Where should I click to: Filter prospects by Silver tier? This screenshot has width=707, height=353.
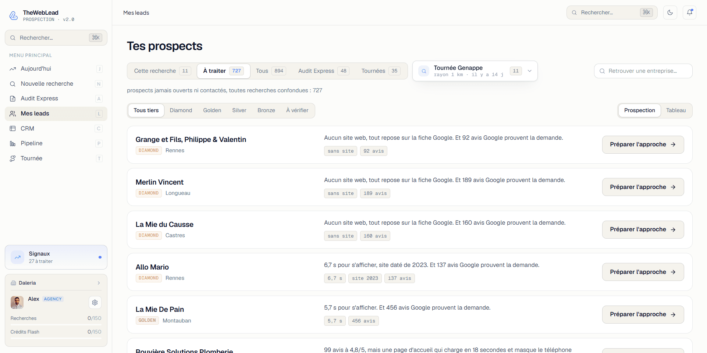(239, 110)
